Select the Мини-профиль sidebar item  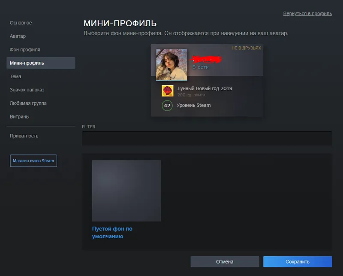41,63
